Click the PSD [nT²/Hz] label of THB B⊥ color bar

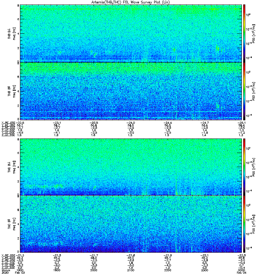[x=254, y=33]
